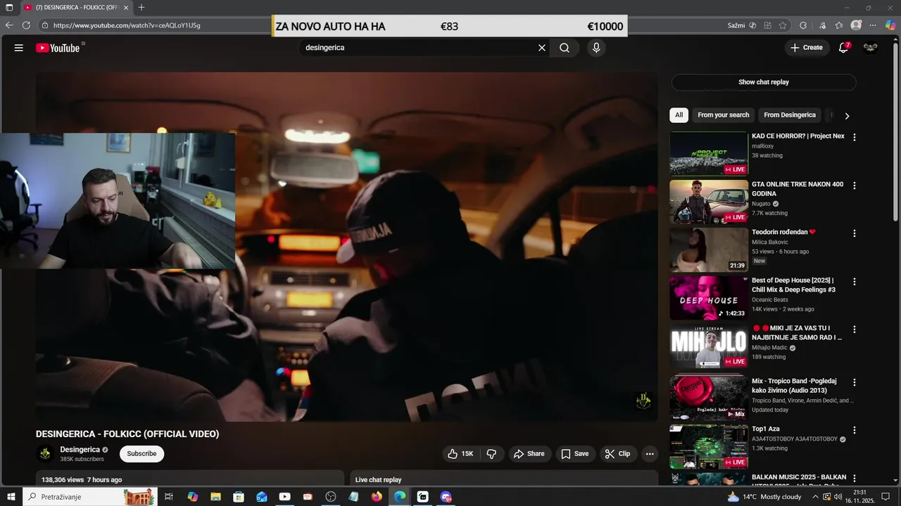Open the Create button menu

[806, 48]
